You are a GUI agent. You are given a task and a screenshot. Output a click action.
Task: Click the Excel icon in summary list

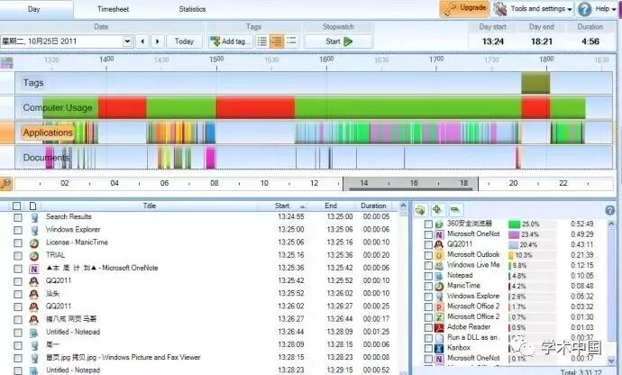(439, 317)
